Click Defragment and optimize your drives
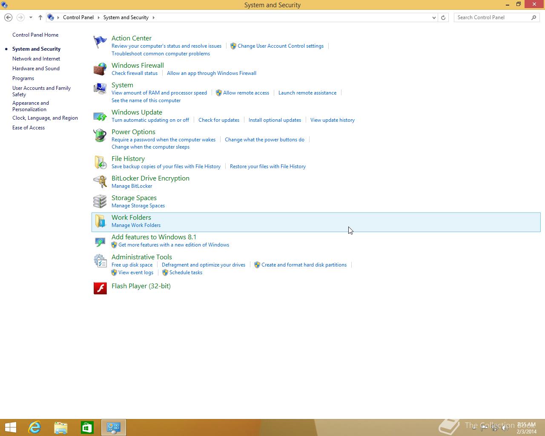 point(204,265)
